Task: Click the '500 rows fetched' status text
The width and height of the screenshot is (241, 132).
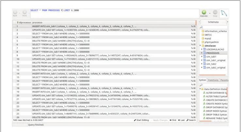Action: point(28,120)
